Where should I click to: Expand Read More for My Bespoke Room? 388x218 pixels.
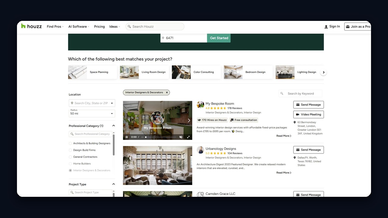coord(284,136)
